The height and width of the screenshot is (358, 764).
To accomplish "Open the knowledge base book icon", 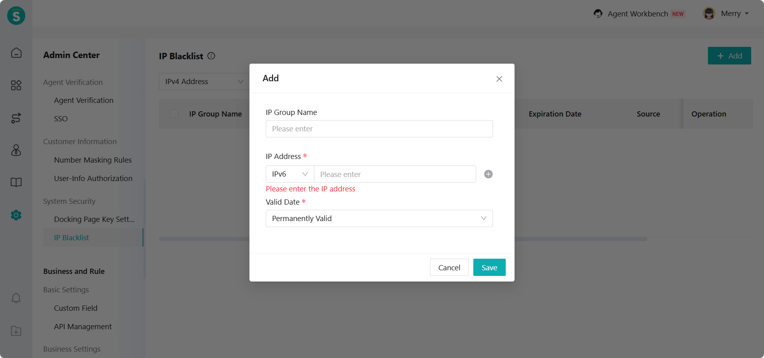I will 16,183.
